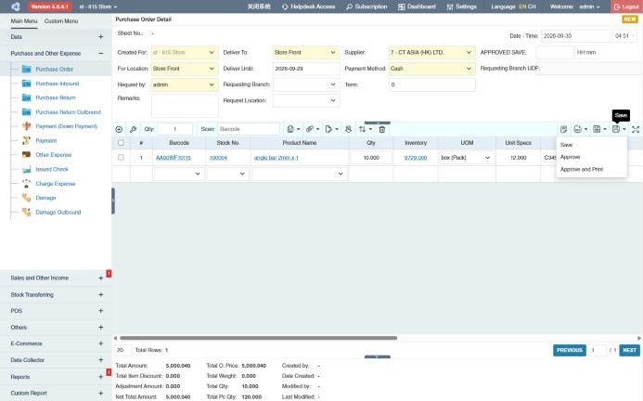Open the Created For dropdown
This screenshot has height=401, width=643.
[x=184, y=53]
